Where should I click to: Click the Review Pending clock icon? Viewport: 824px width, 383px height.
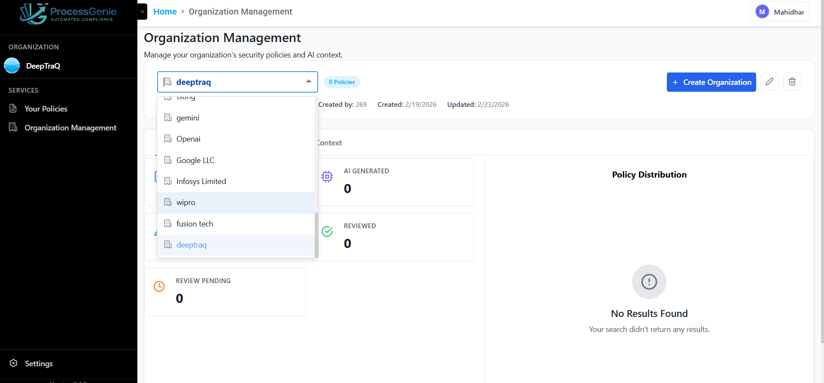(x=159, y=286)
